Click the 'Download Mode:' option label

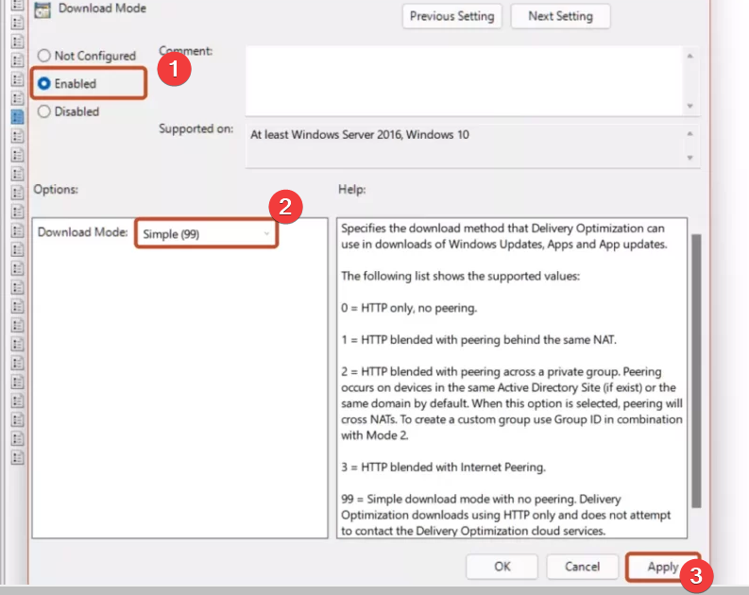[82, 232]
